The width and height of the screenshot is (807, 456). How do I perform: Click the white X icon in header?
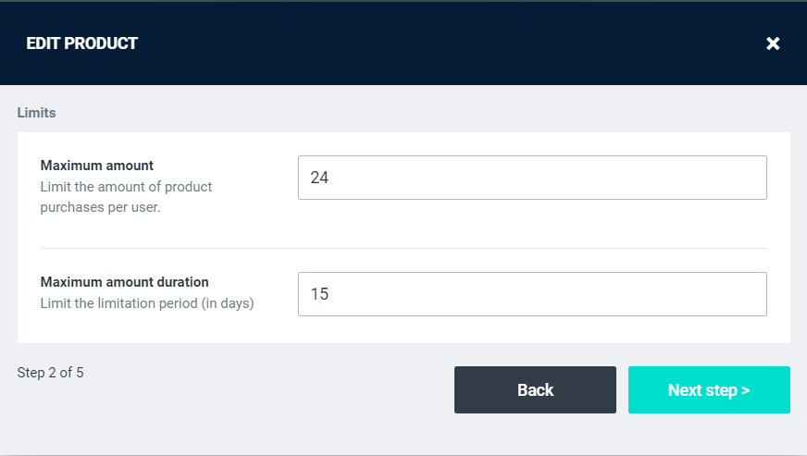pos(773,43)
